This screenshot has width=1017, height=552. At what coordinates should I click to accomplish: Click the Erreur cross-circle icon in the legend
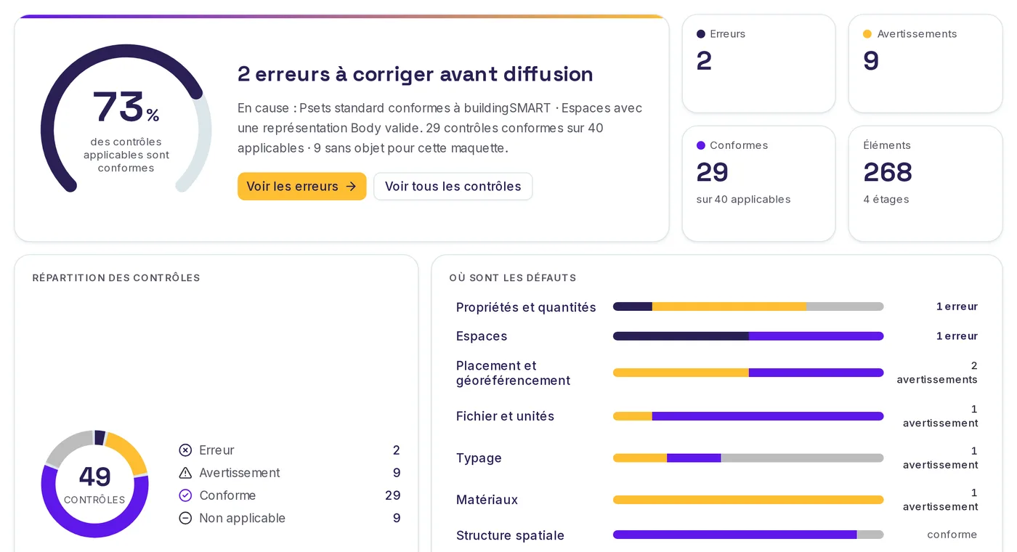click(185, 450)
